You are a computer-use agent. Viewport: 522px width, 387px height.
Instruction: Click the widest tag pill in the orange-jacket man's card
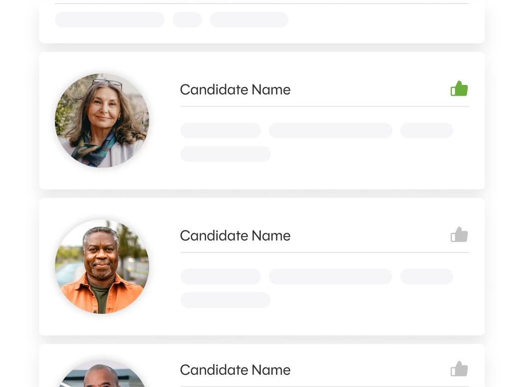(330, 276)
